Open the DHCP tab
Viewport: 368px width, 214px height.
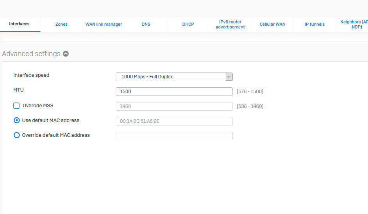point(188,24)
